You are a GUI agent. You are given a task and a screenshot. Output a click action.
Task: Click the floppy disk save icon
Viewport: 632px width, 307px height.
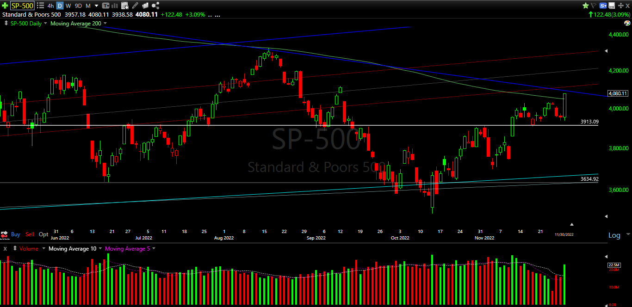point(612,6)
